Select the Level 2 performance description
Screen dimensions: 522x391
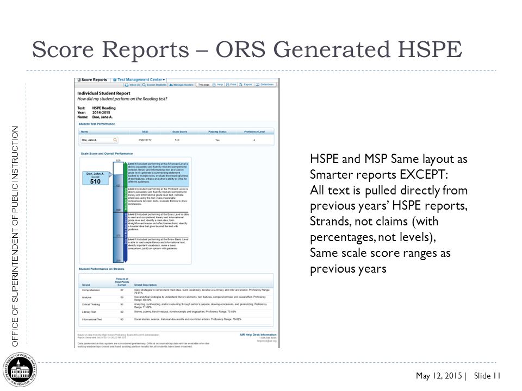tap(158, 222)
